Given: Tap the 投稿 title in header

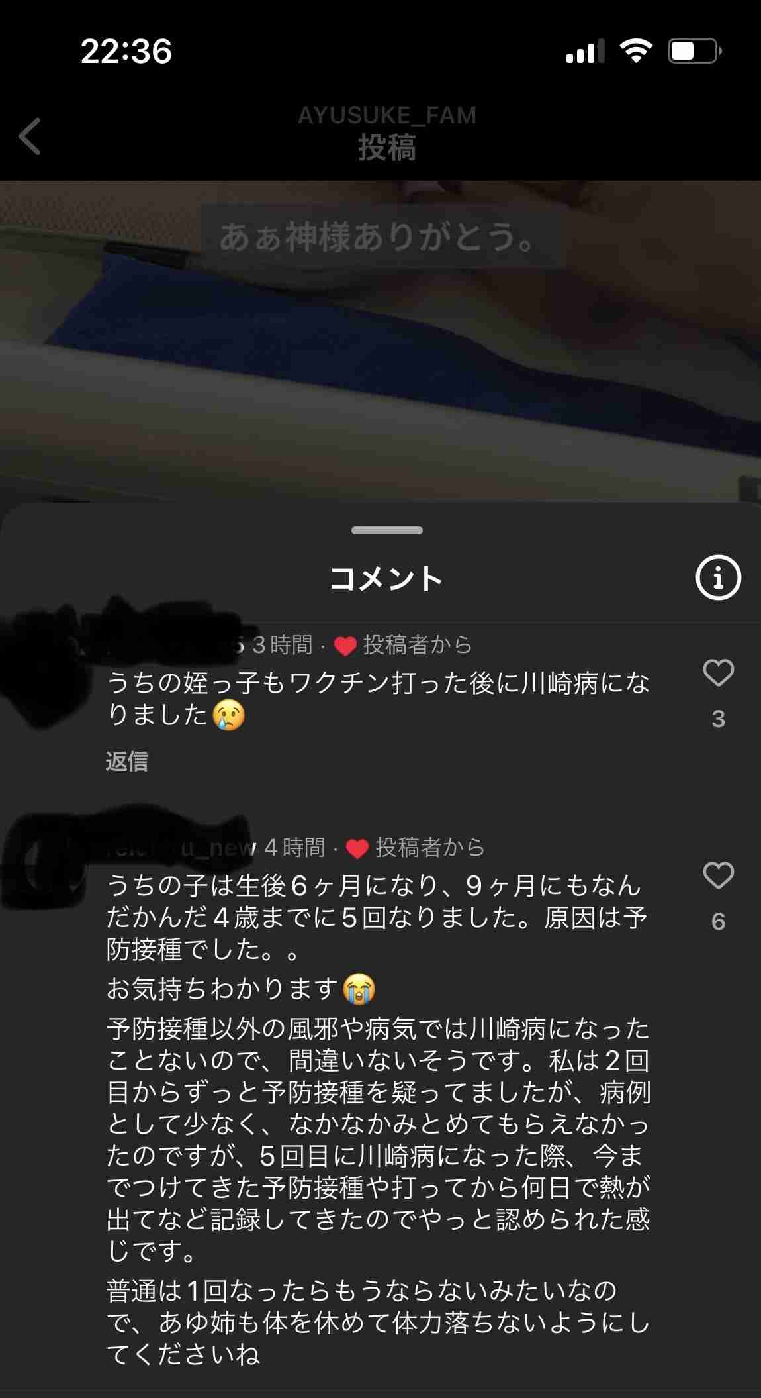Looking at the screenshot, I should click(x=387, y=147).
